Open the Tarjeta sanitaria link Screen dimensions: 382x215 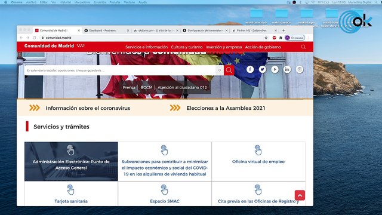(x=71, y=201)
